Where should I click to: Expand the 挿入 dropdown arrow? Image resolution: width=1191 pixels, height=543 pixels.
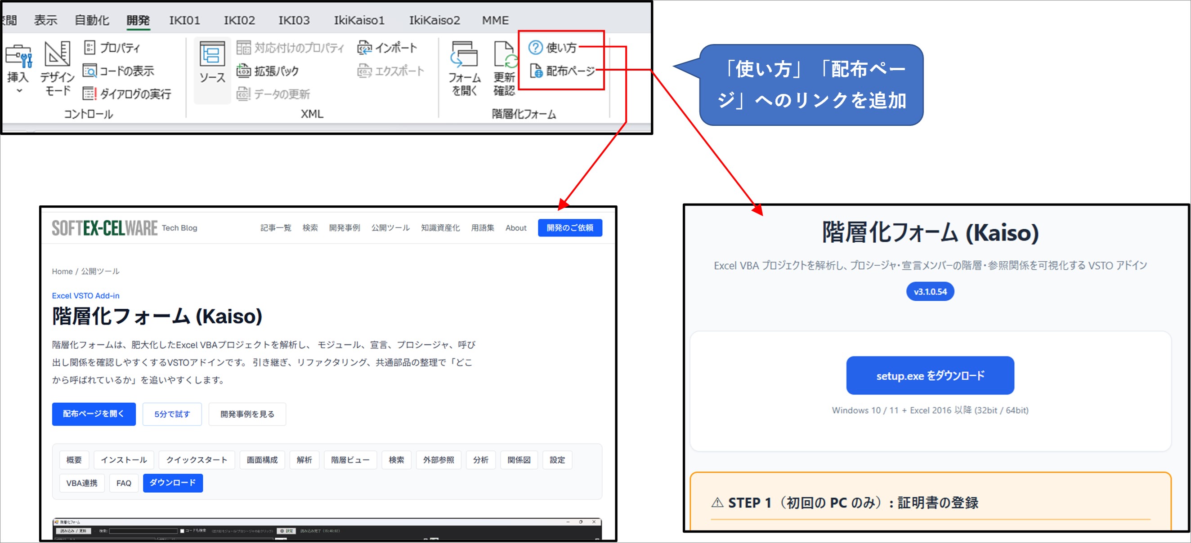[x=19, y=91]
